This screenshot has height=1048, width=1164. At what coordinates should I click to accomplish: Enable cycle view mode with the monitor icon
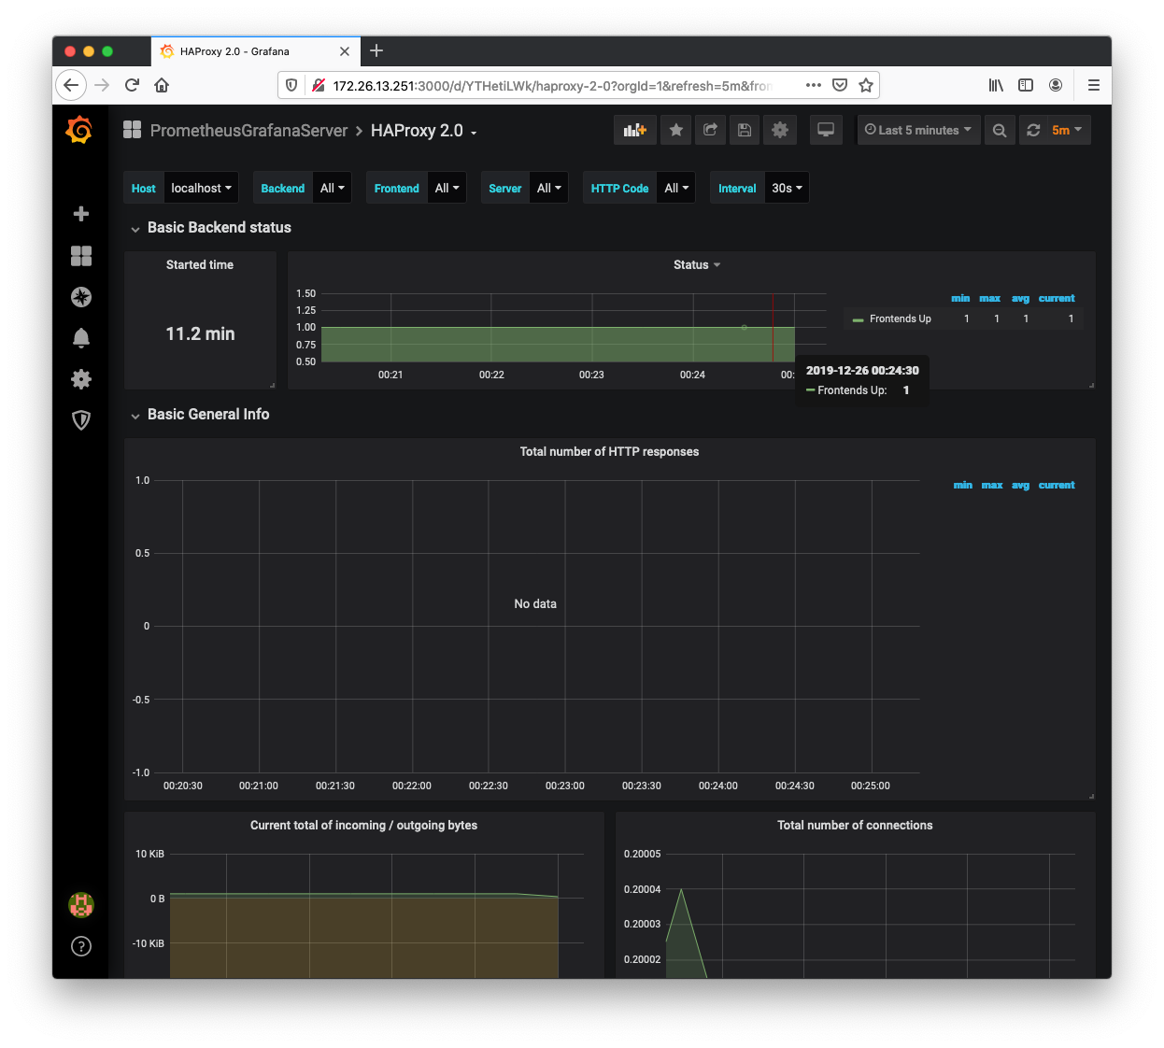(x=826, y=130)
